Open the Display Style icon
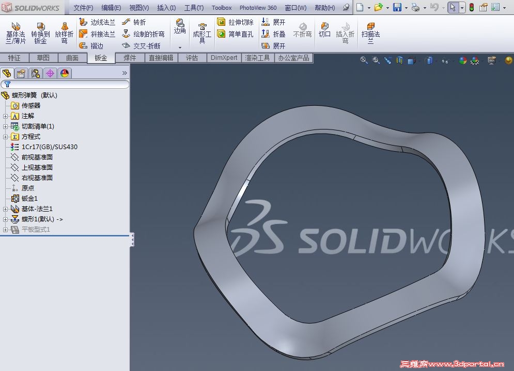 (429, 60)
